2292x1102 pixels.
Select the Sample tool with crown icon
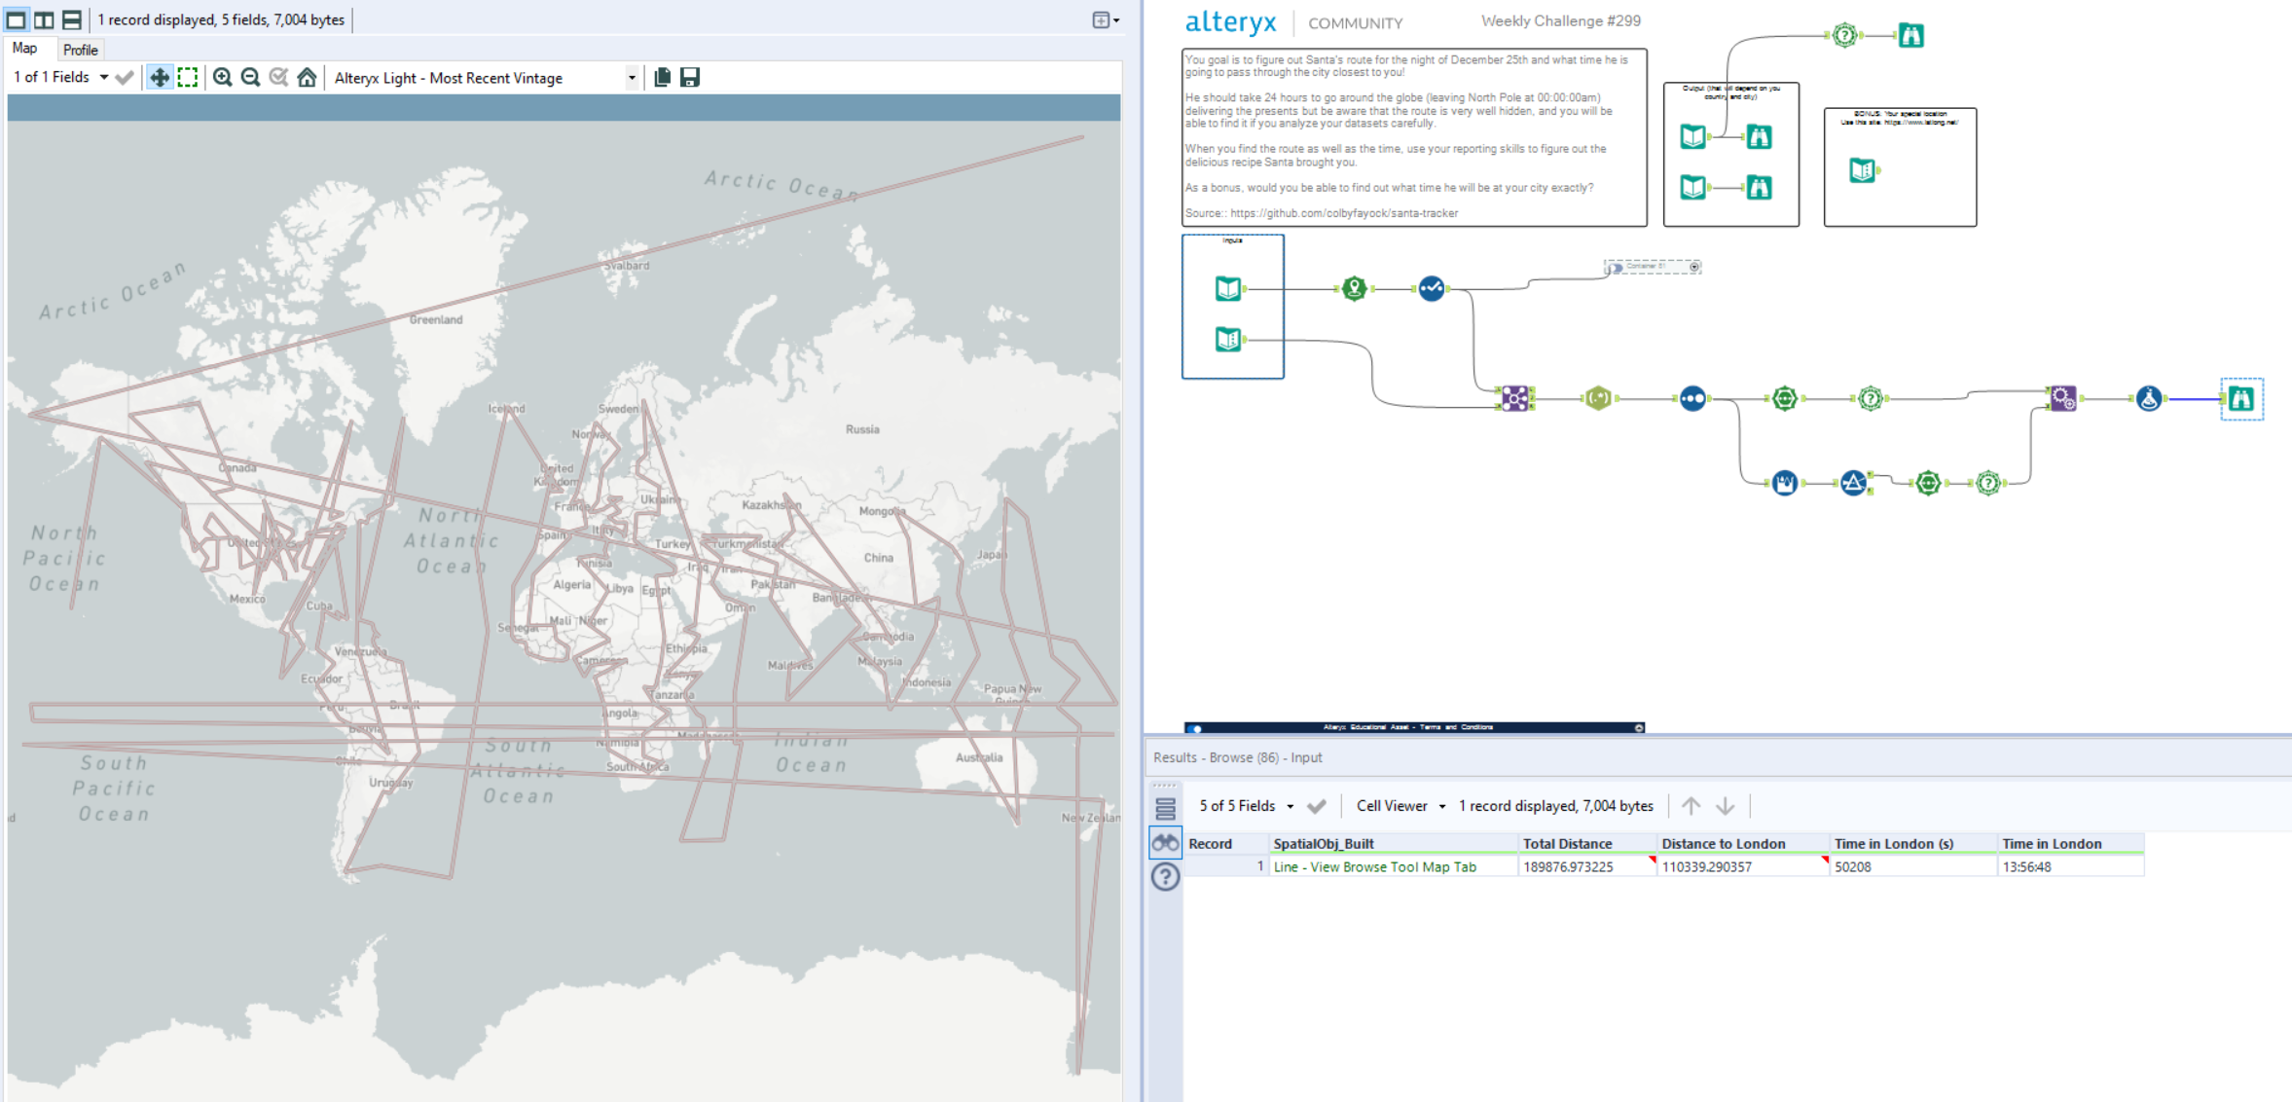tap(1784, 483)
